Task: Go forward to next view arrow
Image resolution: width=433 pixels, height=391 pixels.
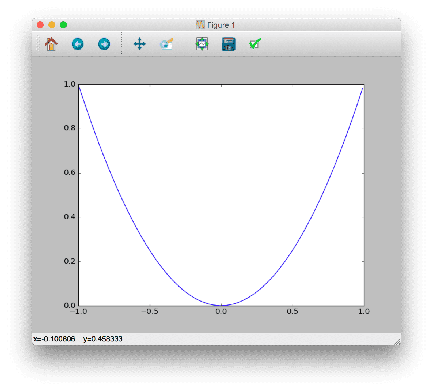Action: (x=104, y=44)
